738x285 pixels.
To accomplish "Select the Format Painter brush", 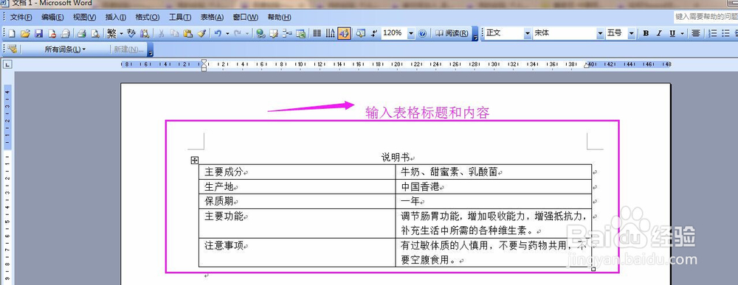I will pos(201,33).
